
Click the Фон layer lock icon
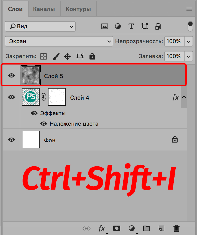click(175, 140)
